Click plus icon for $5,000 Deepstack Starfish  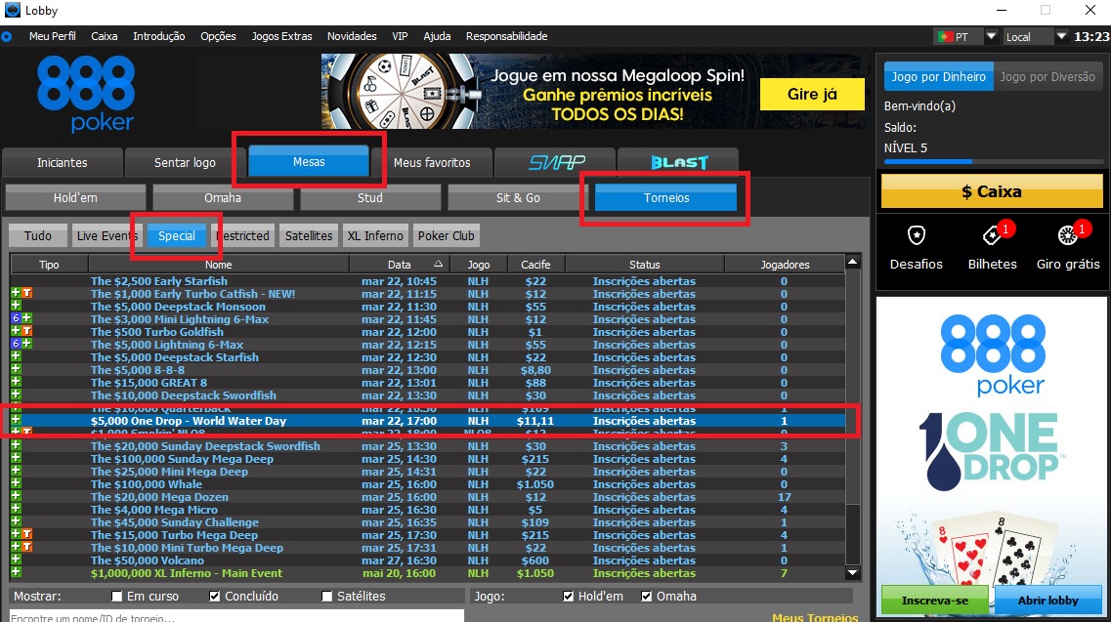pos(16,356)
